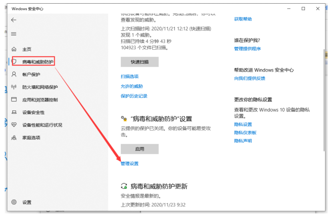Minimize the Windows 安全中心 window
The width and height of the screenshot is (330, 217).
(x=289, y=9)
